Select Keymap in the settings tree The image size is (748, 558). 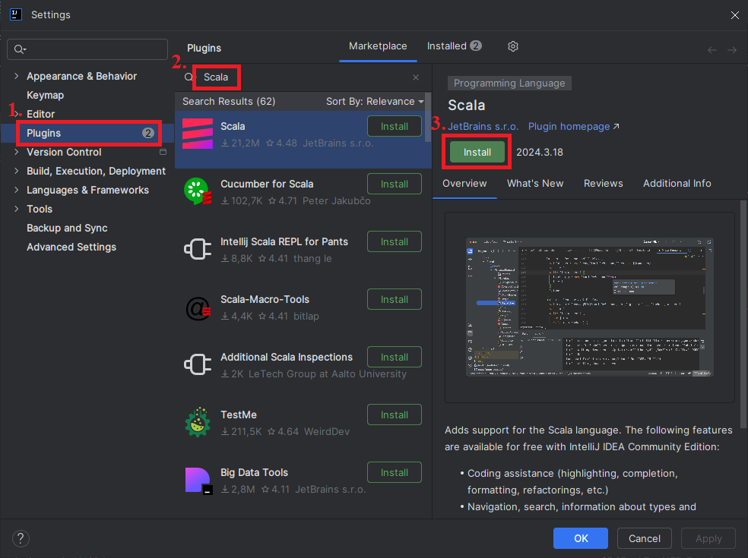pos(46,95)
